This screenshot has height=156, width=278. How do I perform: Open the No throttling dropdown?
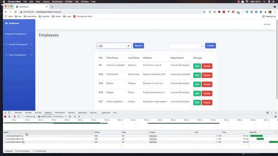pyautogui.click(x=60, y=117)
